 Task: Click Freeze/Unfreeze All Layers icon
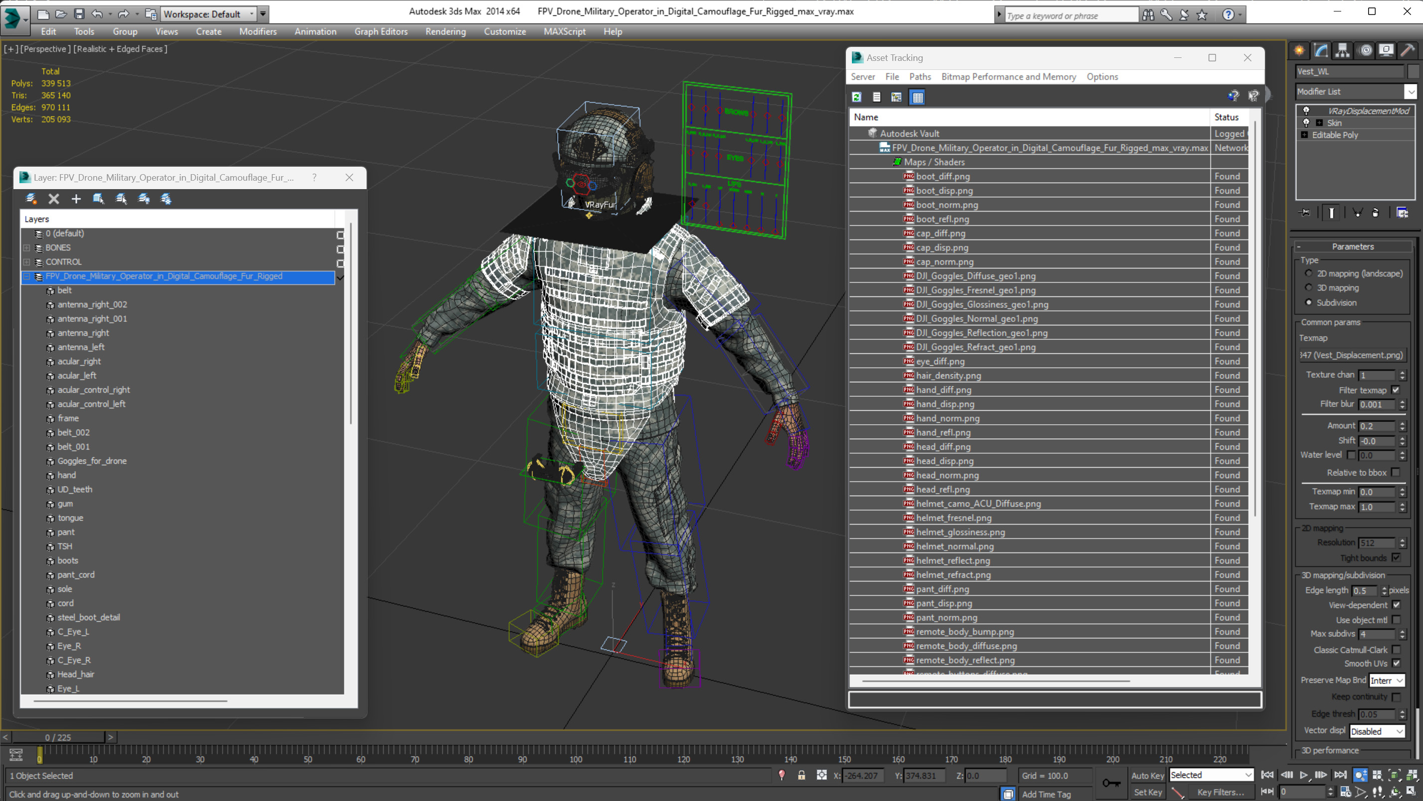click(x=166, y=199)
